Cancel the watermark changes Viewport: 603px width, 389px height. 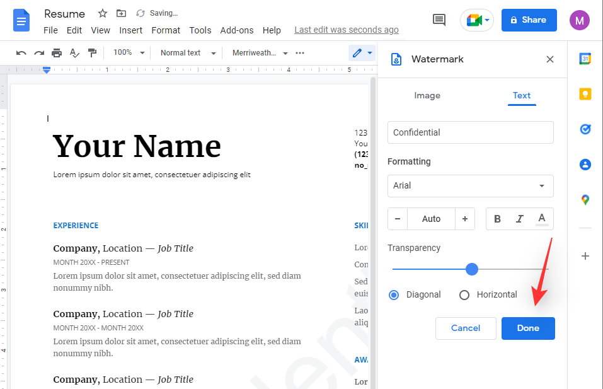(x=466, y=328)
